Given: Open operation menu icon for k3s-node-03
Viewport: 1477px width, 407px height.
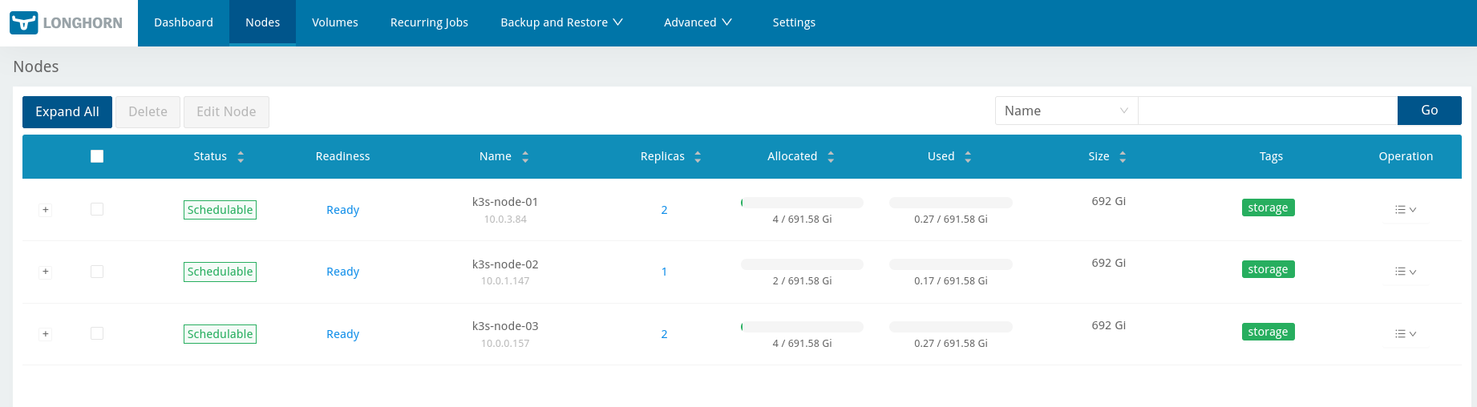Looking at the screenshot, I should click(x=1405, y=334).
